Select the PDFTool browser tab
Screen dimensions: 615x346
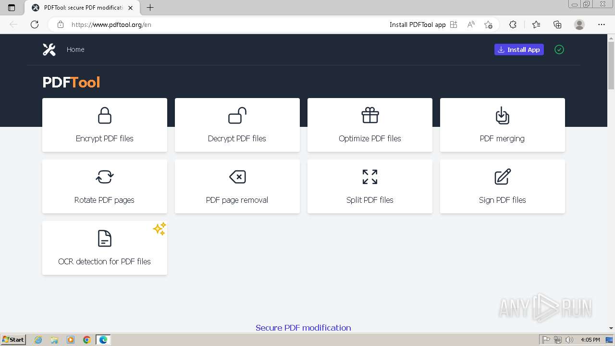[x=82, y=8]
